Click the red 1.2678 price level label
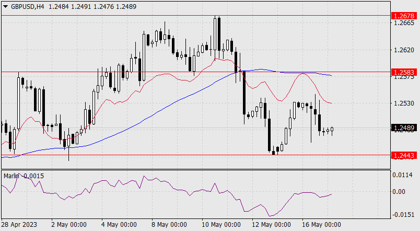The height and width of the screenshot is (231, 420). [404, 16]
